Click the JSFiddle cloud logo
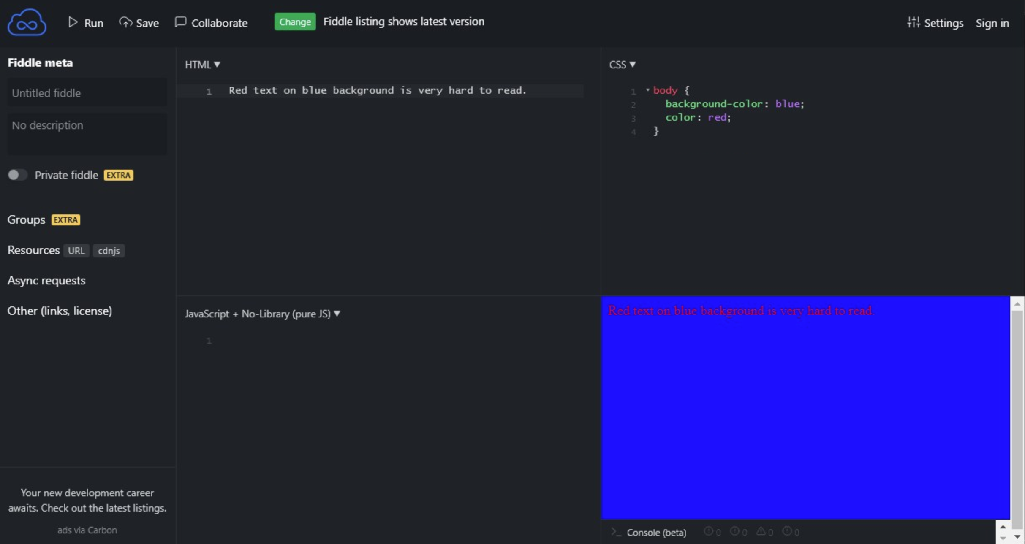Image resolution: width=1025 pixels, height=544 pixels. pos(27,22)
